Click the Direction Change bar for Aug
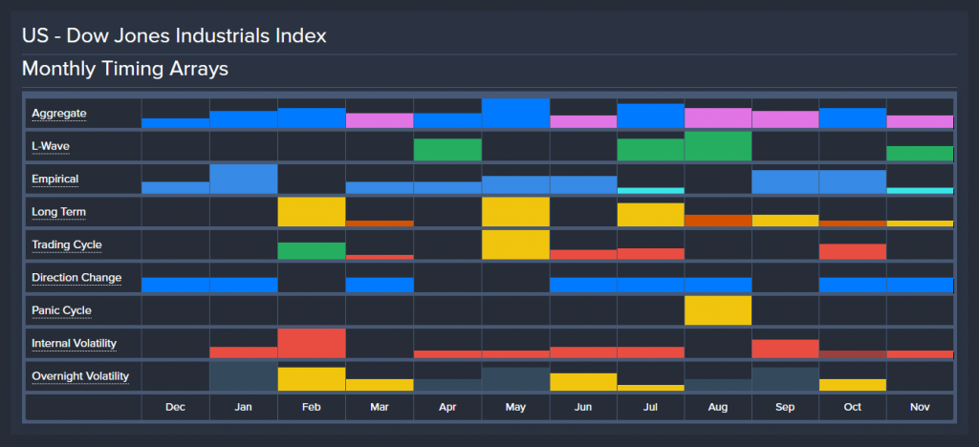979x447 pixels. click(x=718, y=285)
